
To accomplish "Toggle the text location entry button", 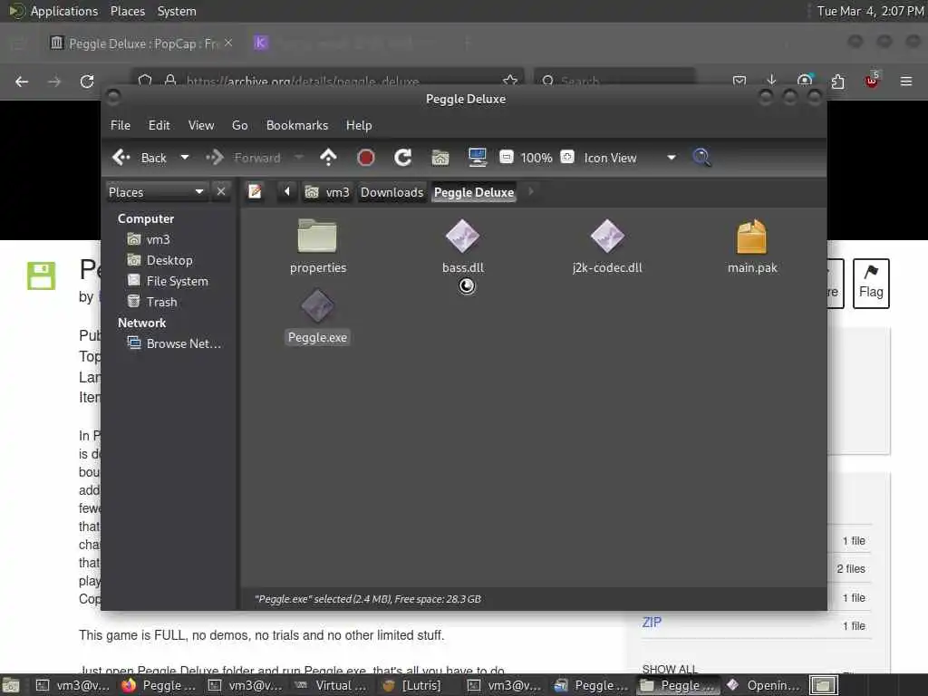I will pos(255,192).
